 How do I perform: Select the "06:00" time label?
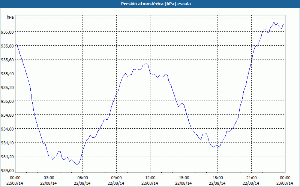pyautogui.click(x=82, y=178)
